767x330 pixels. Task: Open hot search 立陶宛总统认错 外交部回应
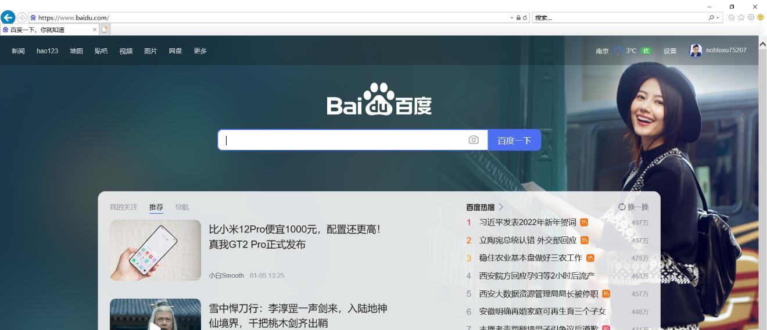click(528, 241)
